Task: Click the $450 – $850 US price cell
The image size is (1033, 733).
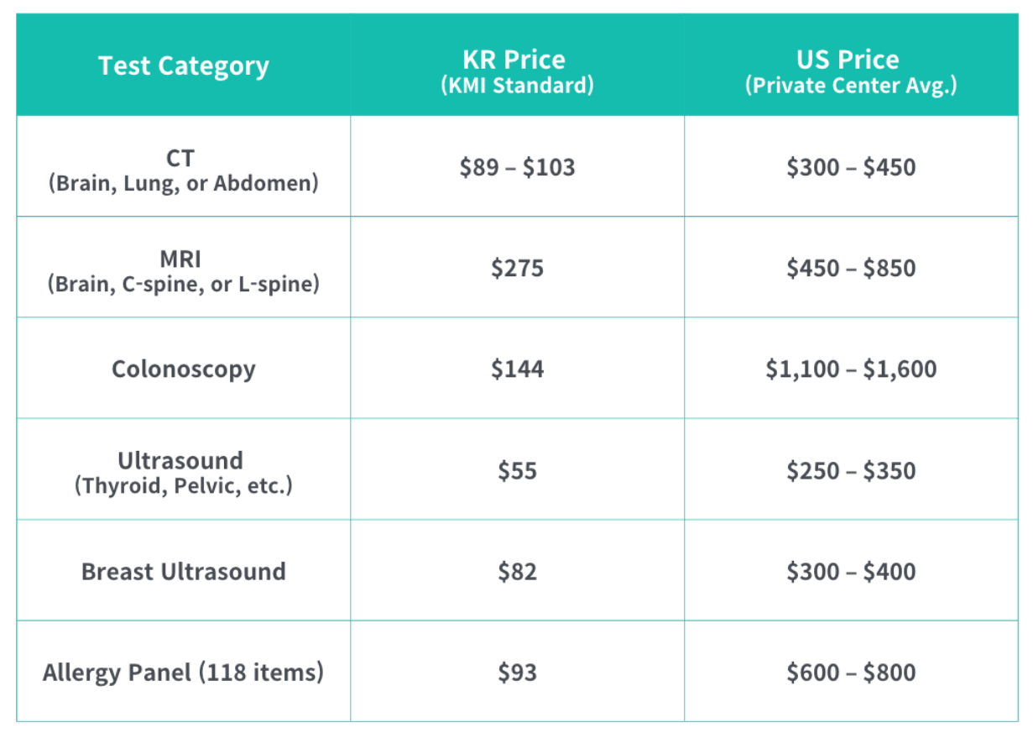Action: [850, 268]
